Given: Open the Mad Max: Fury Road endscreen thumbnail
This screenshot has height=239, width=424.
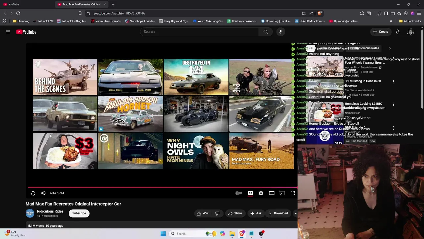Looking at the screenshot, I should 261,151.
